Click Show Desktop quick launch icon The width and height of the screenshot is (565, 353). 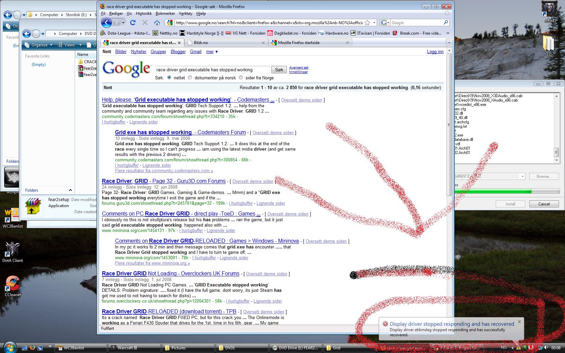click(25, 348)
